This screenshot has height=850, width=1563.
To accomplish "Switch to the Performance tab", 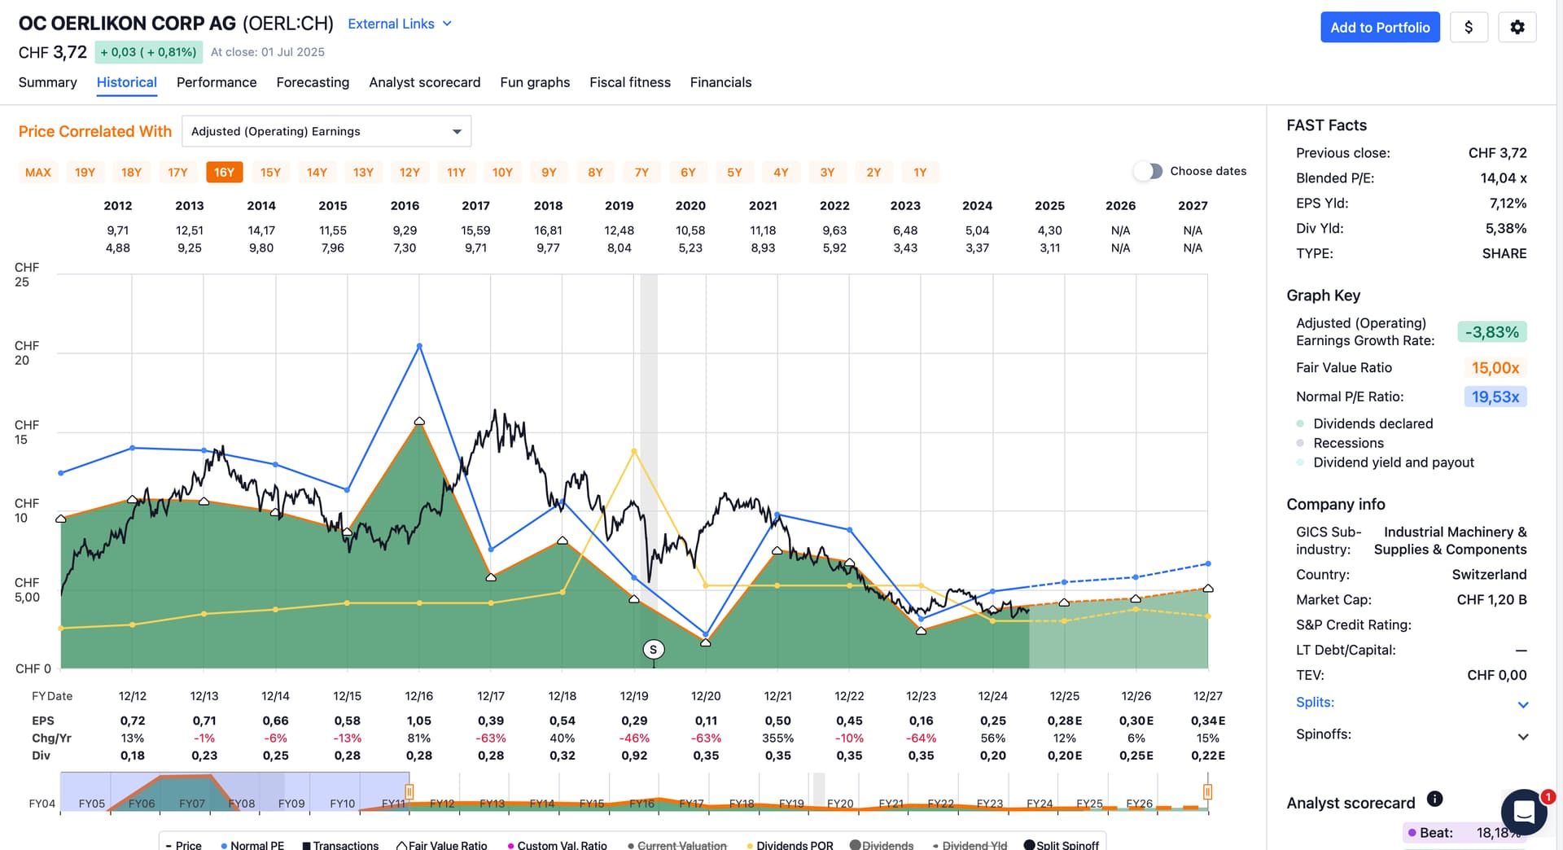I will point(217,82).
